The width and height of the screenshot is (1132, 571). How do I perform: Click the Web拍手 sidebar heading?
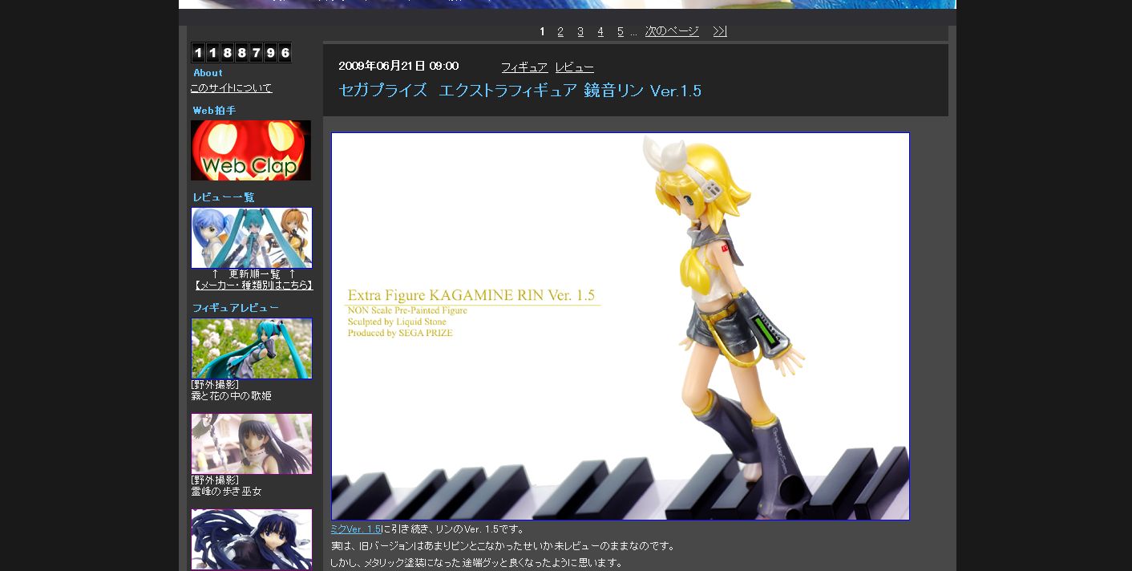click(x=214, y=111)
